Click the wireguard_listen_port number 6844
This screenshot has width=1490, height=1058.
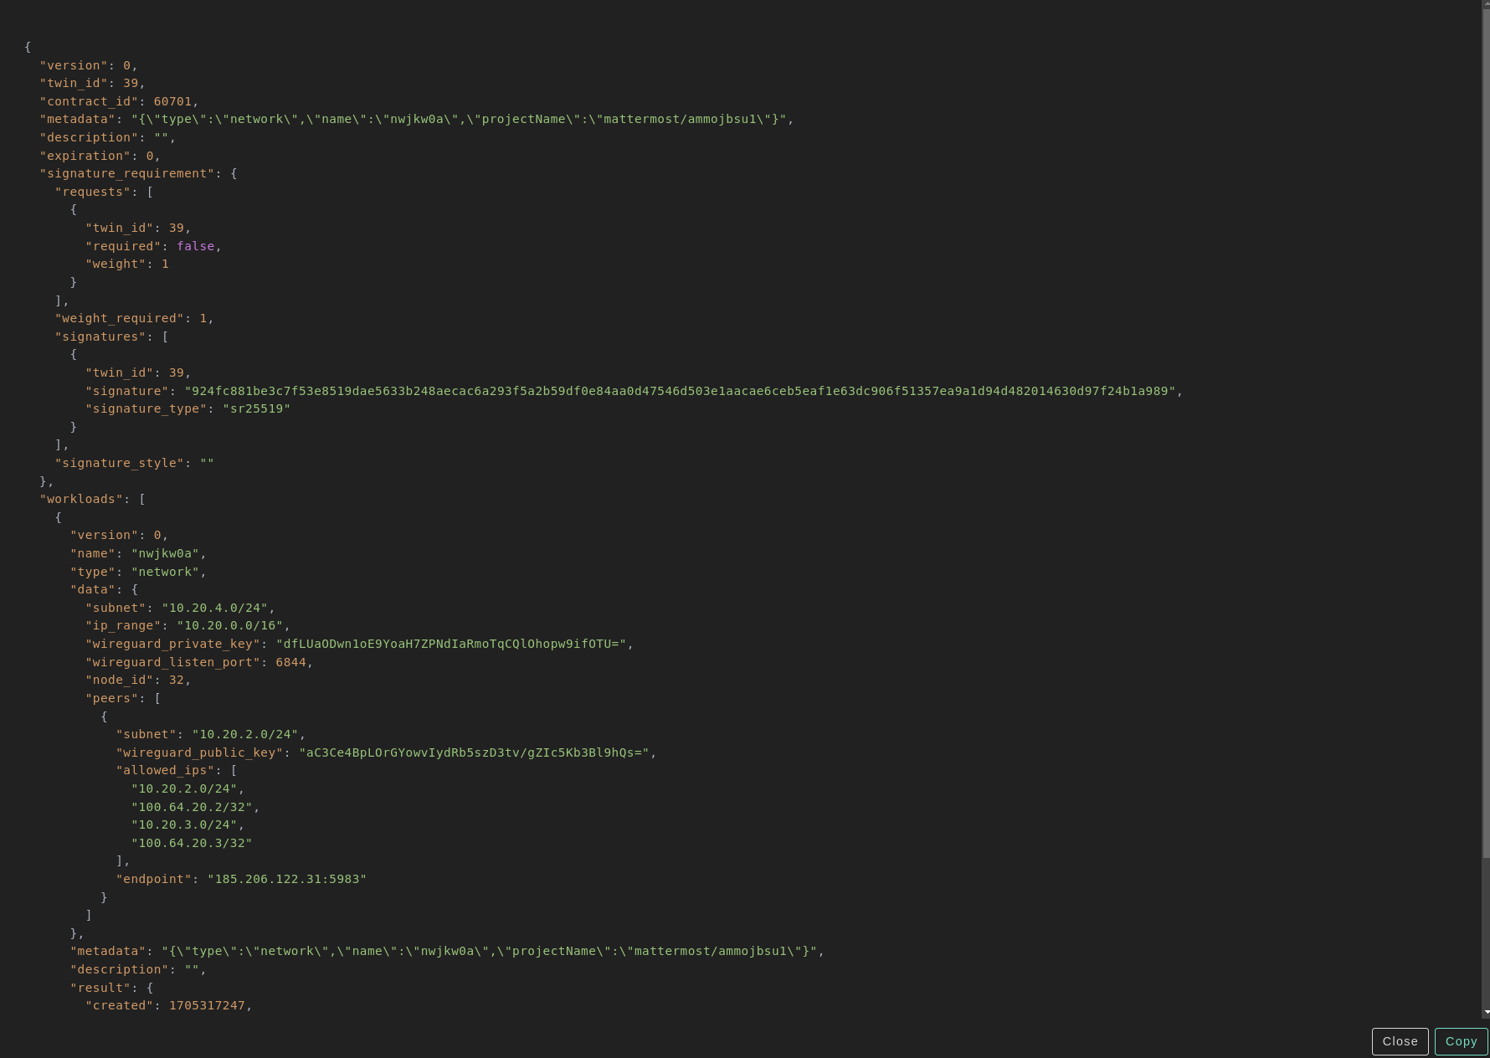(290, 662)
